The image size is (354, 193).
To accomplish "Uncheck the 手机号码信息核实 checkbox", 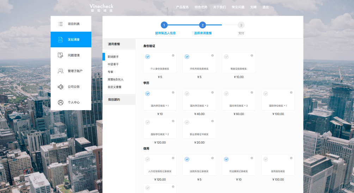I will 187,57.
